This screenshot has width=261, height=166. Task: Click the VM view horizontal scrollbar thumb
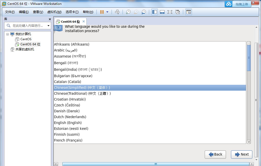pos(156,164)
